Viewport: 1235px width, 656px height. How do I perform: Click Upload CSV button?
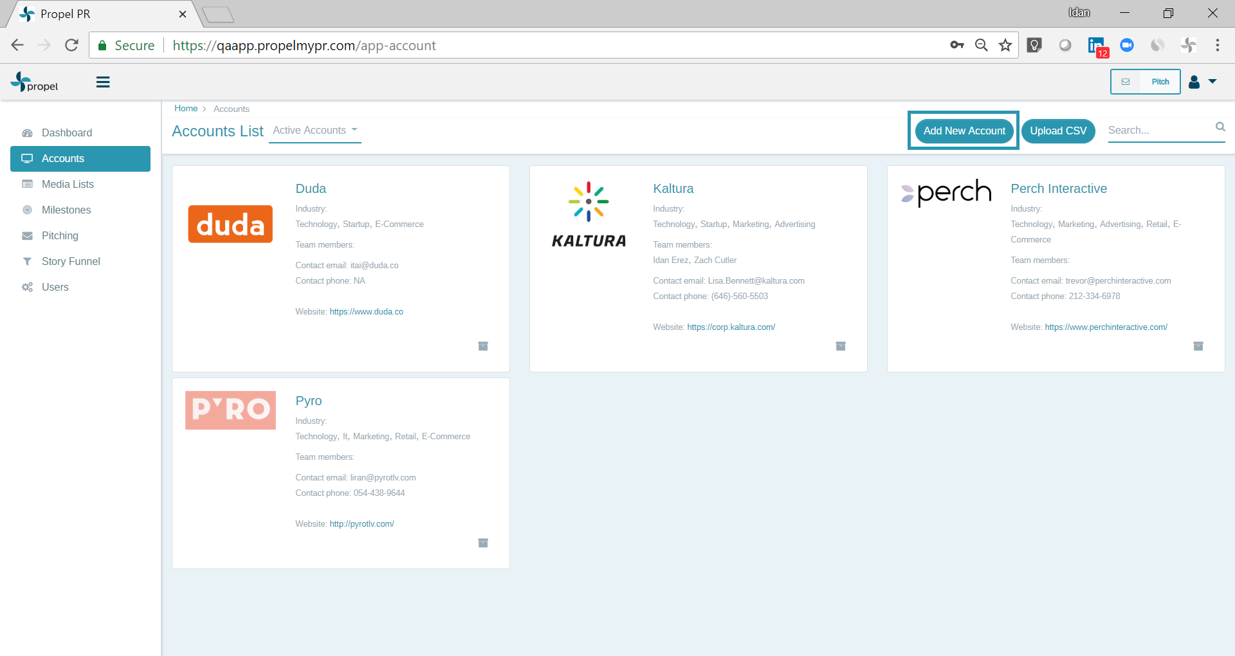pos(1058,131)
